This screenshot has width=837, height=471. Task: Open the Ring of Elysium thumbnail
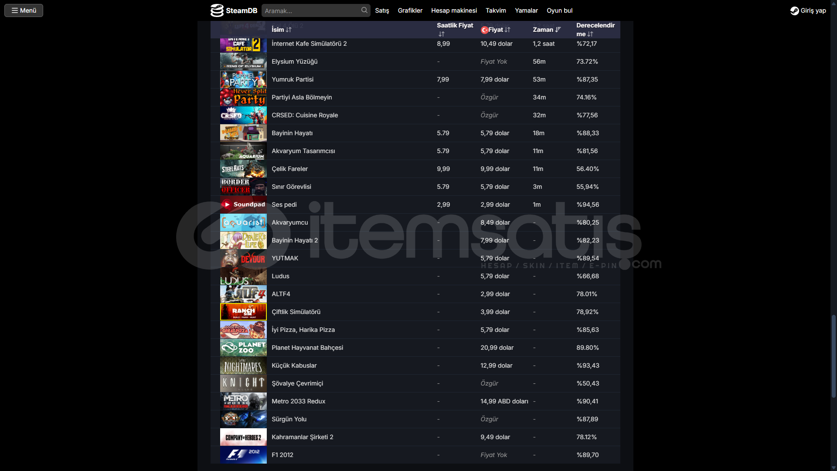(x=243, y=61)
